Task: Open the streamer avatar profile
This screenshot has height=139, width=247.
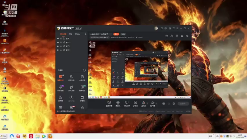Action: [156, 28]
